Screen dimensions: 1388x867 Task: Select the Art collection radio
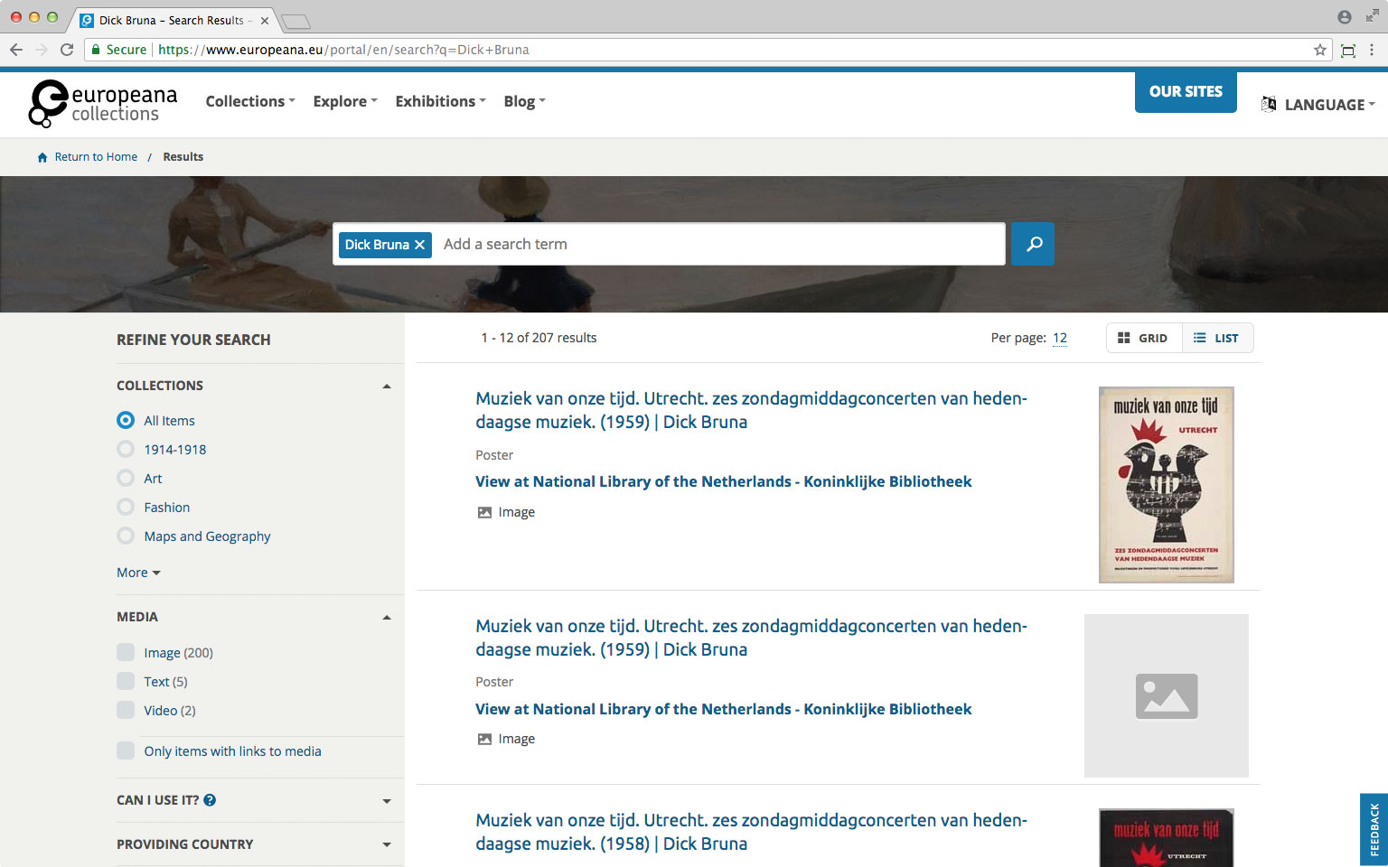tap(126, 478)
